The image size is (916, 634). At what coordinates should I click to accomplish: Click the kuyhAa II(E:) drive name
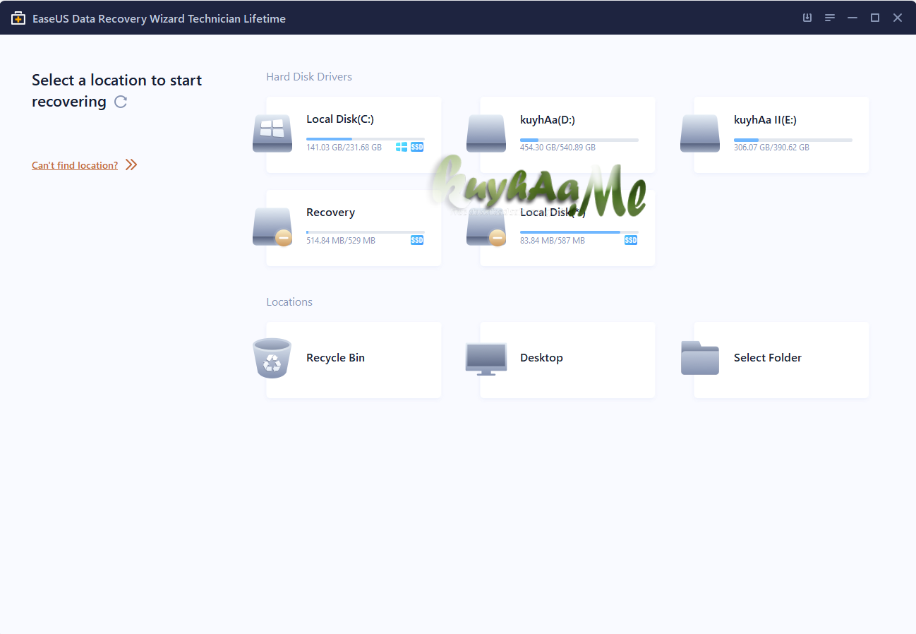(765, 119)
